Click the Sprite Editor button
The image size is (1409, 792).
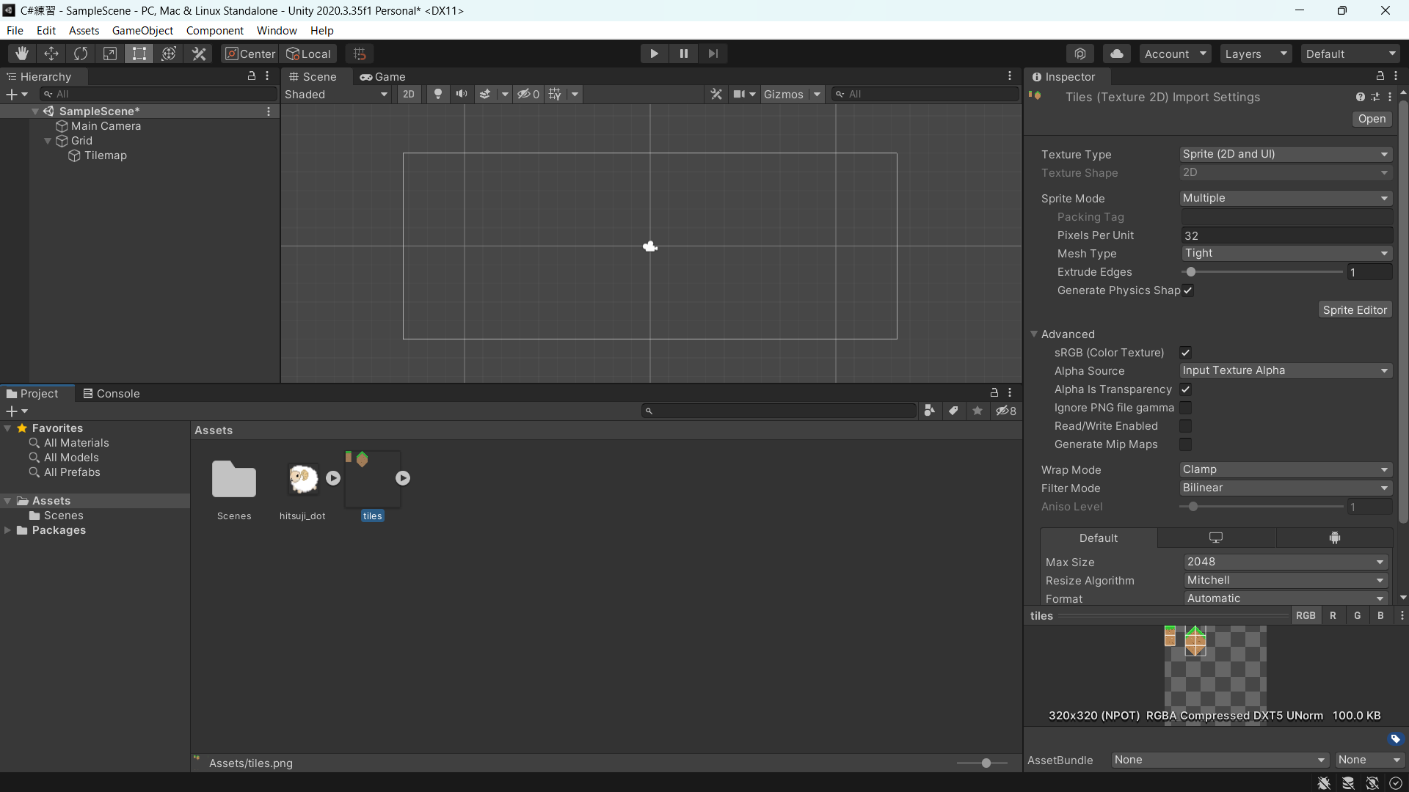click(x=1354, y=309)
